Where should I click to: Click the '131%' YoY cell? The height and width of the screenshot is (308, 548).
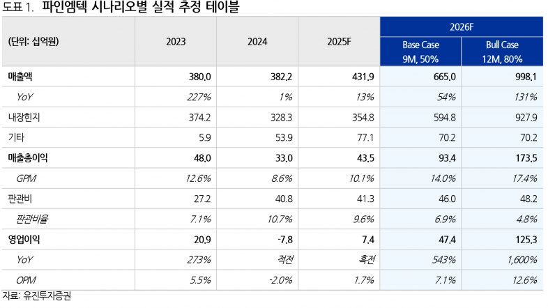[x=526, y=97]
